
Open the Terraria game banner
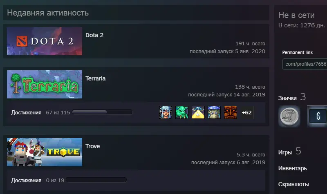point(45,84)
